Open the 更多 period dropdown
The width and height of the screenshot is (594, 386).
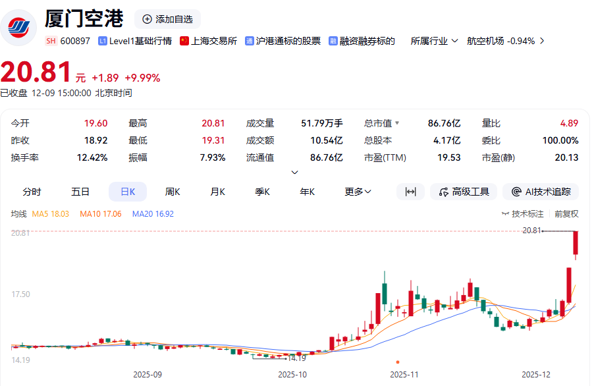point(358,192)
